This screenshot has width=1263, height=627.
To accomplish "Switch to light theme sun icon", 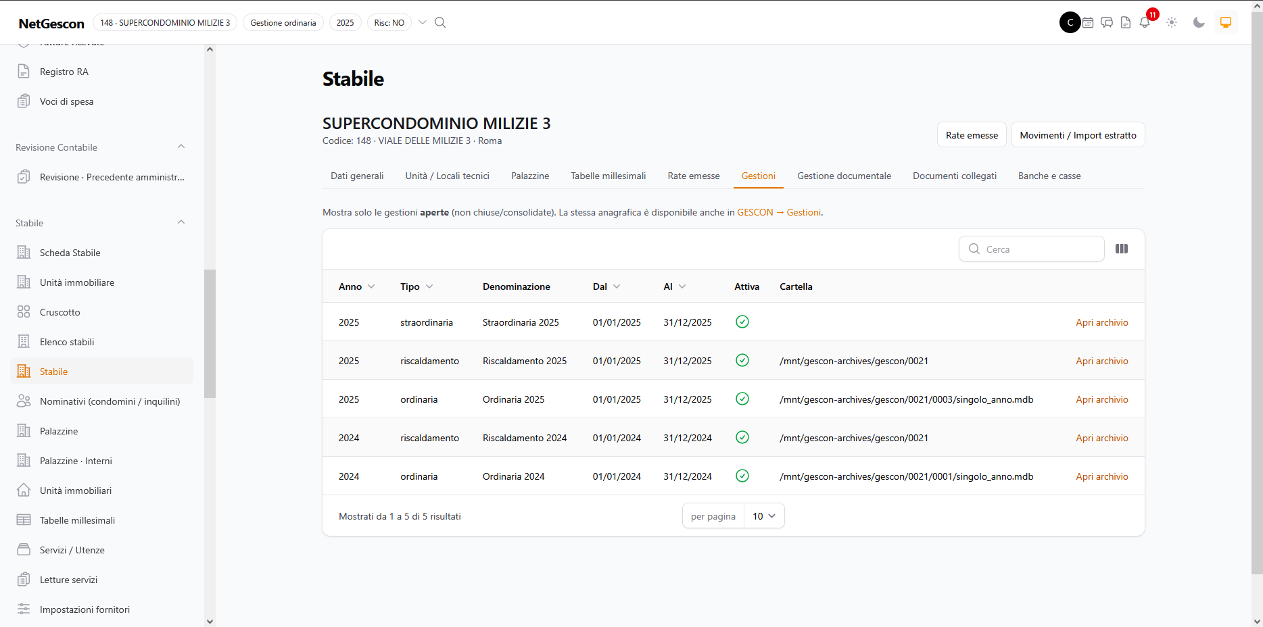I will [1172, 22].
